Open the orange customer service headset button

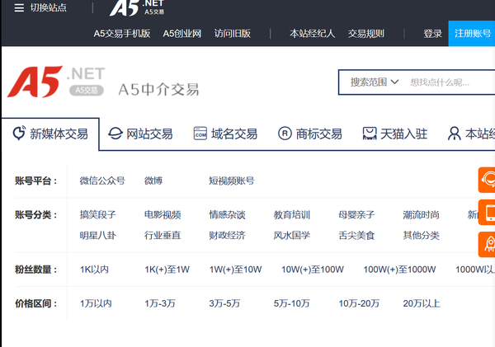point(487,180)
